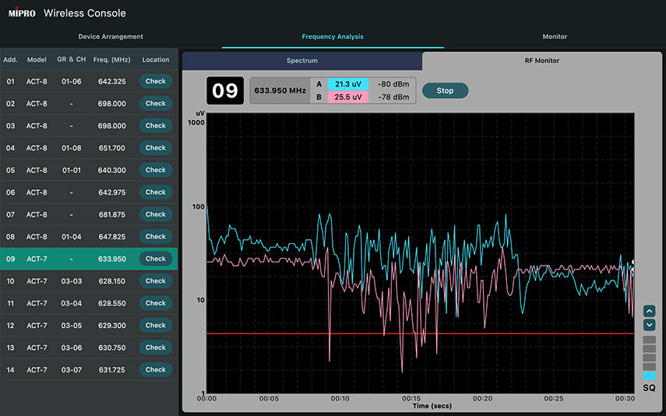
Task: Click the top SQ level block
Action: click(649, 340)
